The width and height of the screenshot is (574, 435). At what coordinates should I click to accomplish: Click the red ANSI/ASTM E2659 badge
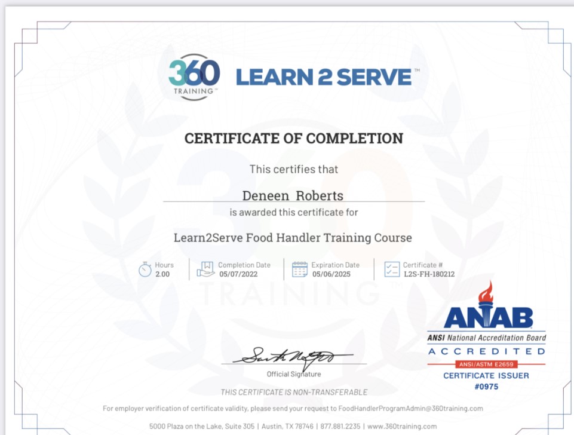tap(487, 364)
